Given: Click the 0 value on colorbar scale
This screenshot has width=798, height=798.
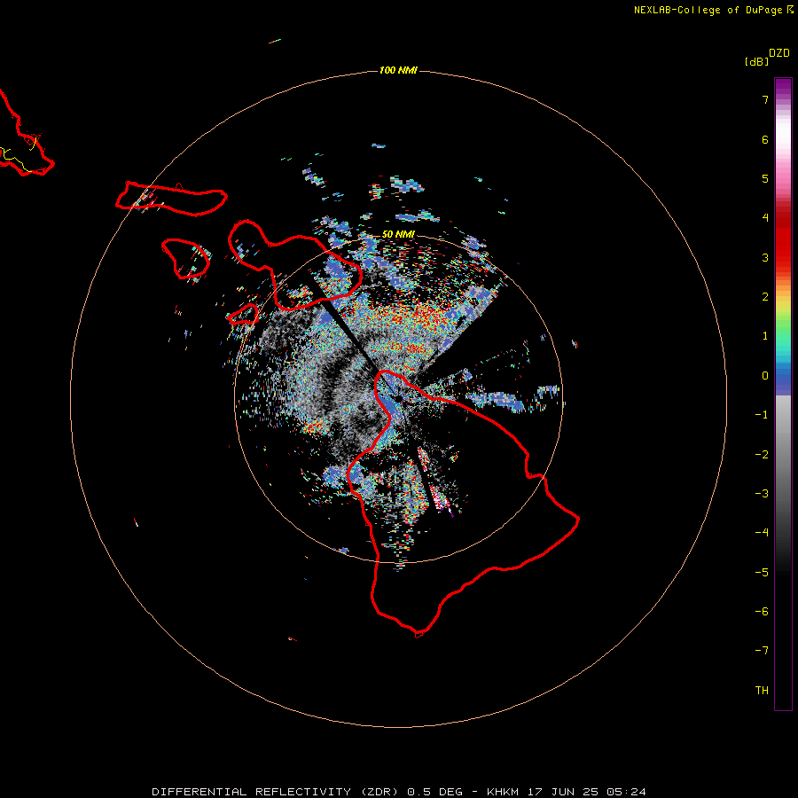Looking at the screenshot, I should click(x=765, y=376).
